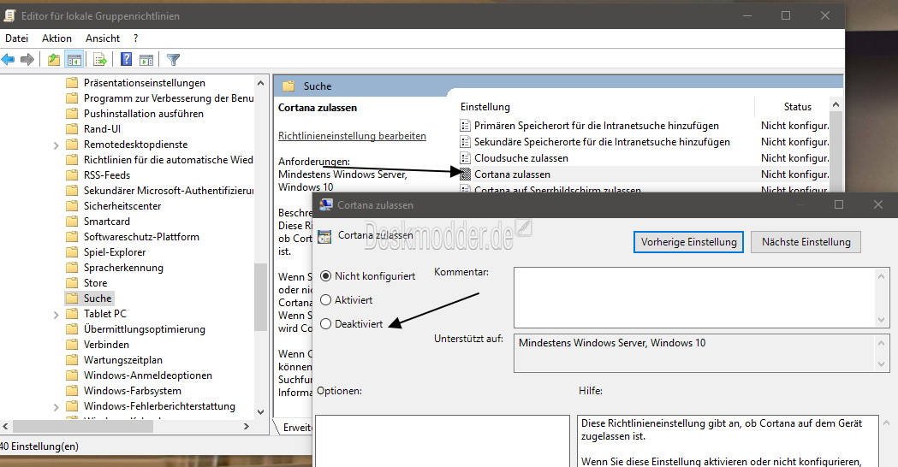This screenshot has height=467, width=898.
Task: Open the Ansicht menu
Action: (103, 38)
